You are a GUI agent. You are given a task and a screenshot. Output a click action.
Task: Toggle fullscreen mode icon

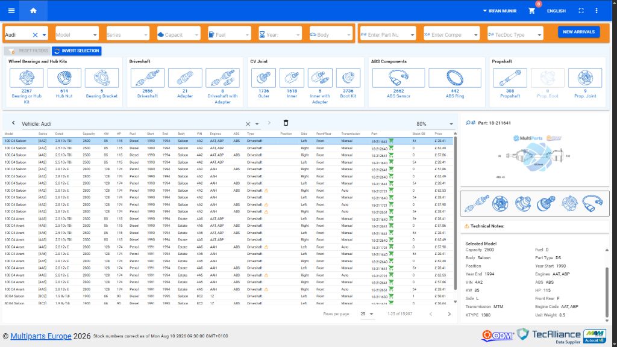coord(581,11)
